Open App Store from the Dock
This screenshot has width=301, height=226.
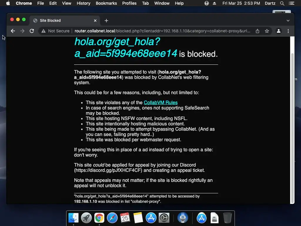click(151, 218)
